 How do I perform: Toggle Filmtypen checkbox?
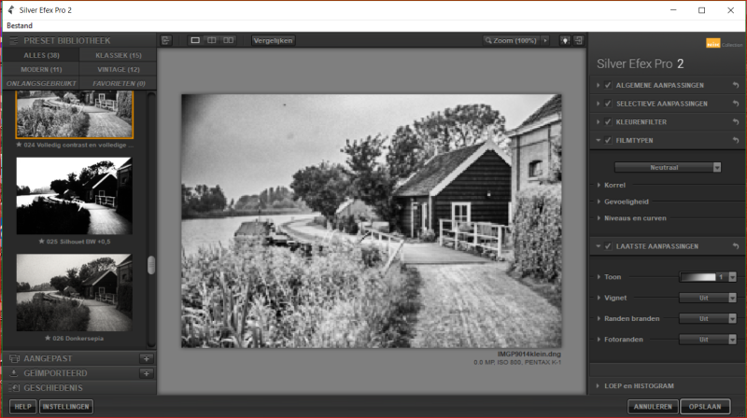(608, 141)
